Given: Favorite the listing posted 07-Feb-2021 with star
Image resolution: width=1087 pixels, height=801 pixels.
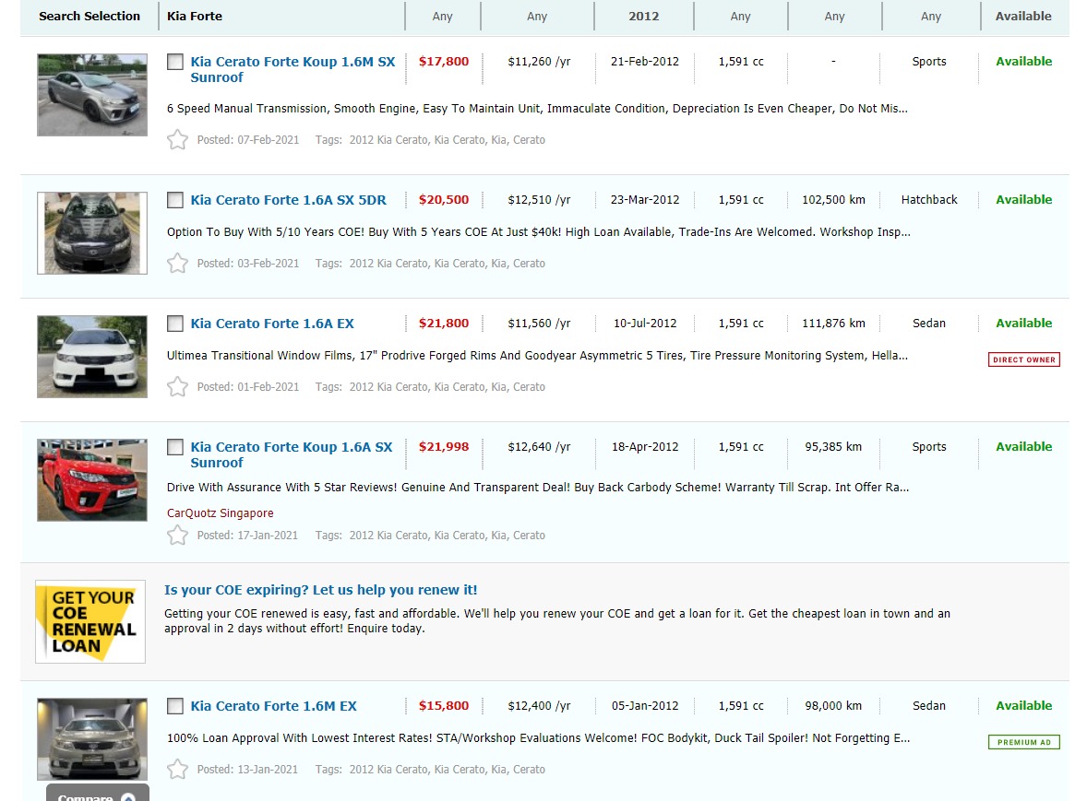Looking at the screenshot, I should point(177,140).
